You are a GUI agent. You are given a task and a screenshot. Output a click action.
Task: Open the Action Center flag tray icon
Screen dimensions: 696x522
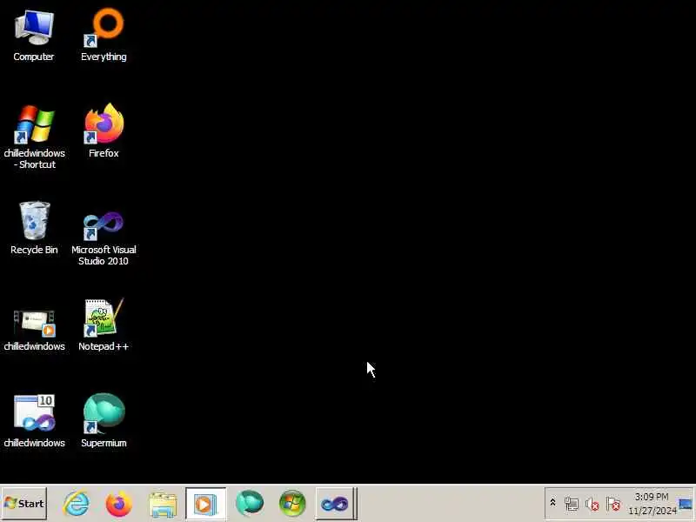pyautogui.click(x=613, y=504)
